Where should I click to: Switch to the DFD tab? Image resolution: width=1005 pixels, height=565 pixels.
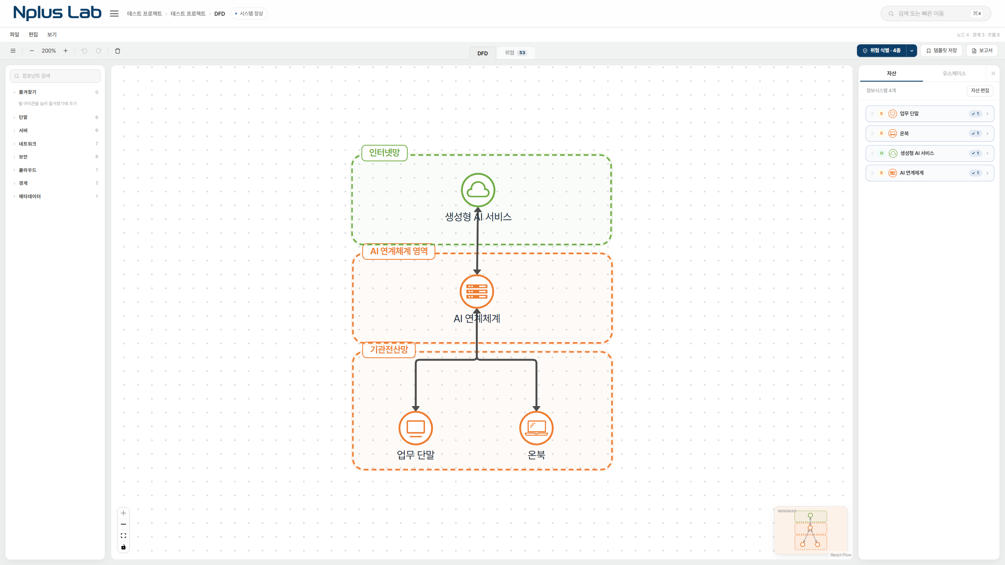[x=482, y=53]
